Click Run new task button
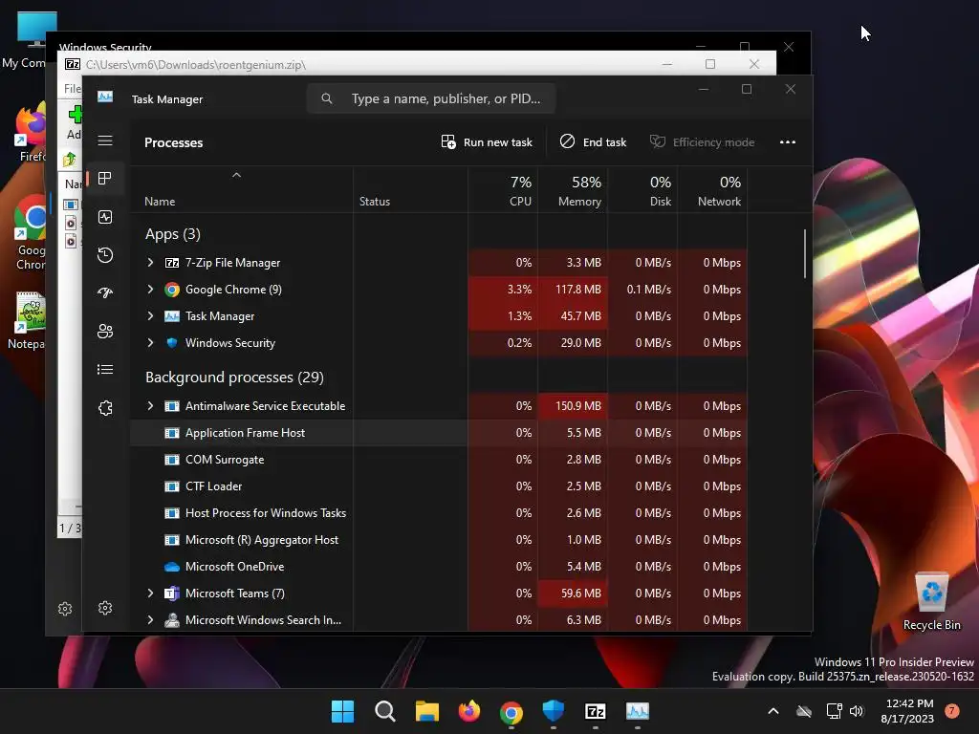This screenshot has height=734, width=979. [487, 142]
